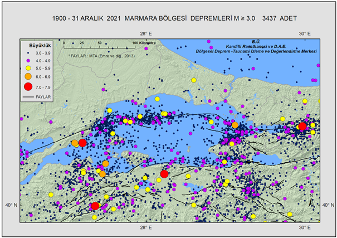Click the orange earthquake circle in the eastern gulf
This screenshot has width=337, height=238.
tap(235, 125)
